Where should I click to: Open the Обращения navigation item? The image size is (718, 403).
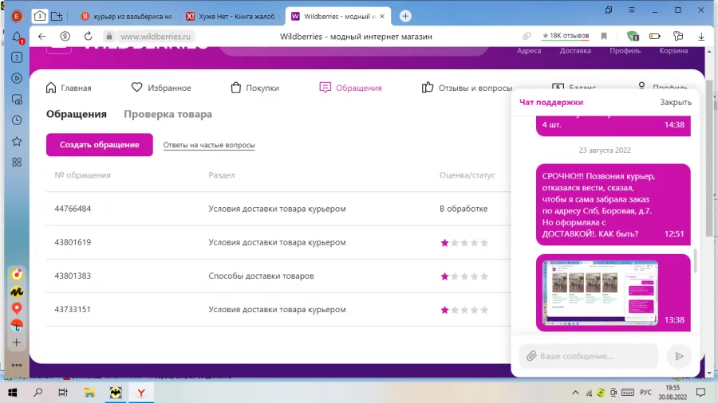(x=351, y=88)
